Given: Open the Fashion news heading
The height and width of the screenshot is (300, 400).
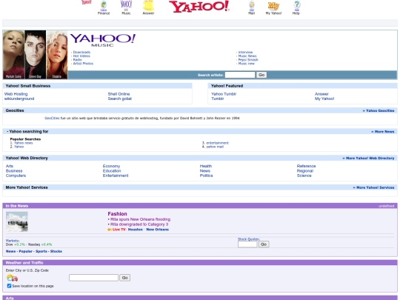Looking at the screenshot, I should tap(117, 214).
